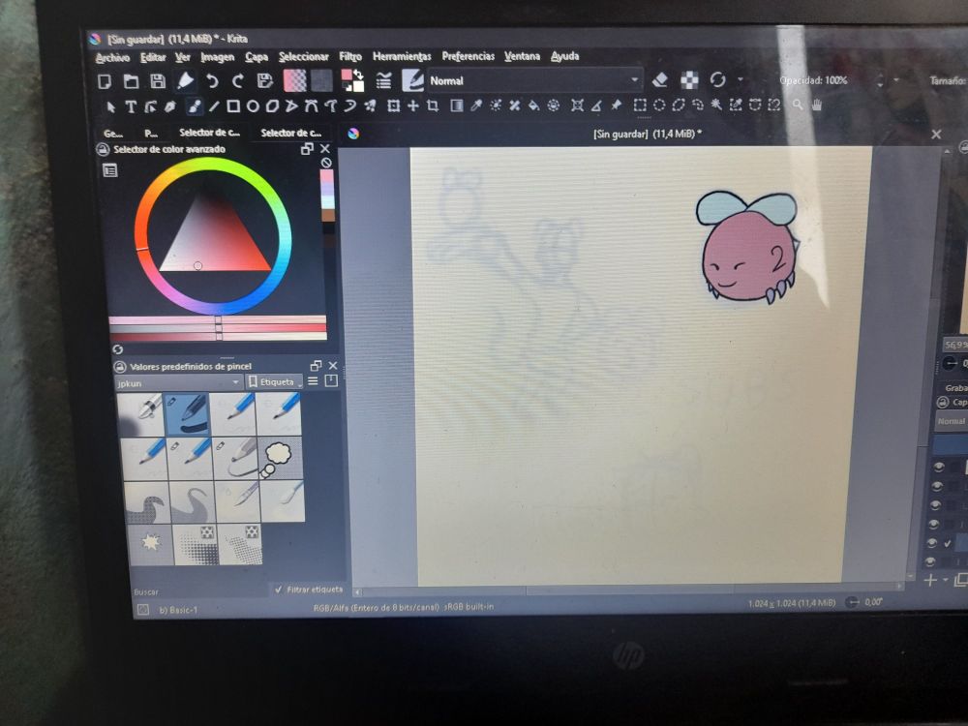968x726 pixels.
Task: Open an existing file via toolbar icon
Action: (x=131, y=81)
